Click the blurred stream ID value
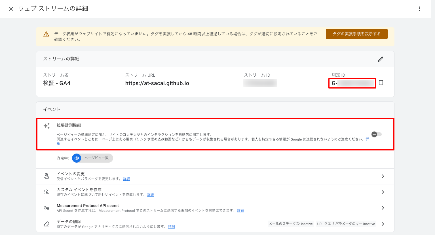Screen dimensions: 435x235 (x=260, y=83)
